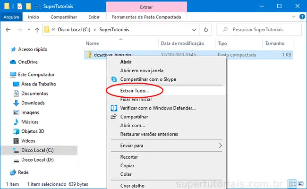Select Downloads in the navigation pane

pos(33,103)
